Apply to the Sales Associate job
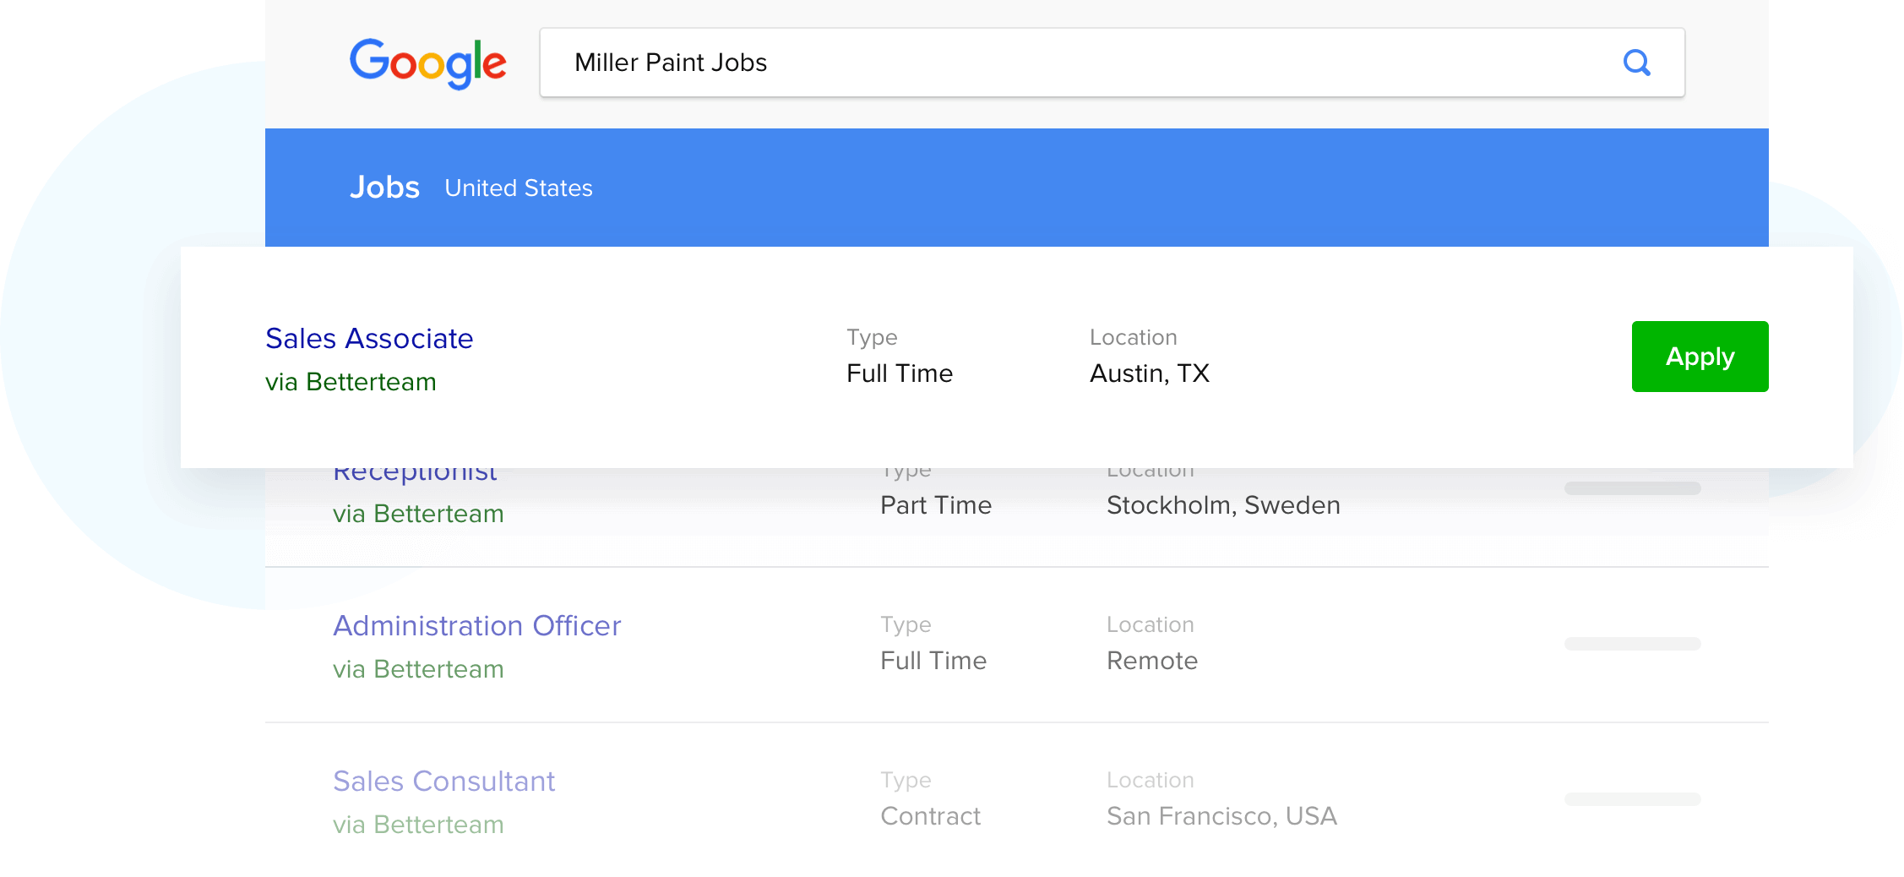Screen dimensions: 1904x877 coord(1700,357)
